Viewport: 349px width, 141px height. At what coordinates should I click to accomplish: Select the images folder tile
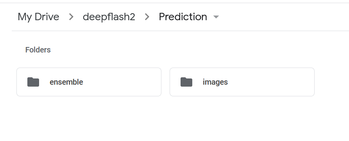[242, 82]
